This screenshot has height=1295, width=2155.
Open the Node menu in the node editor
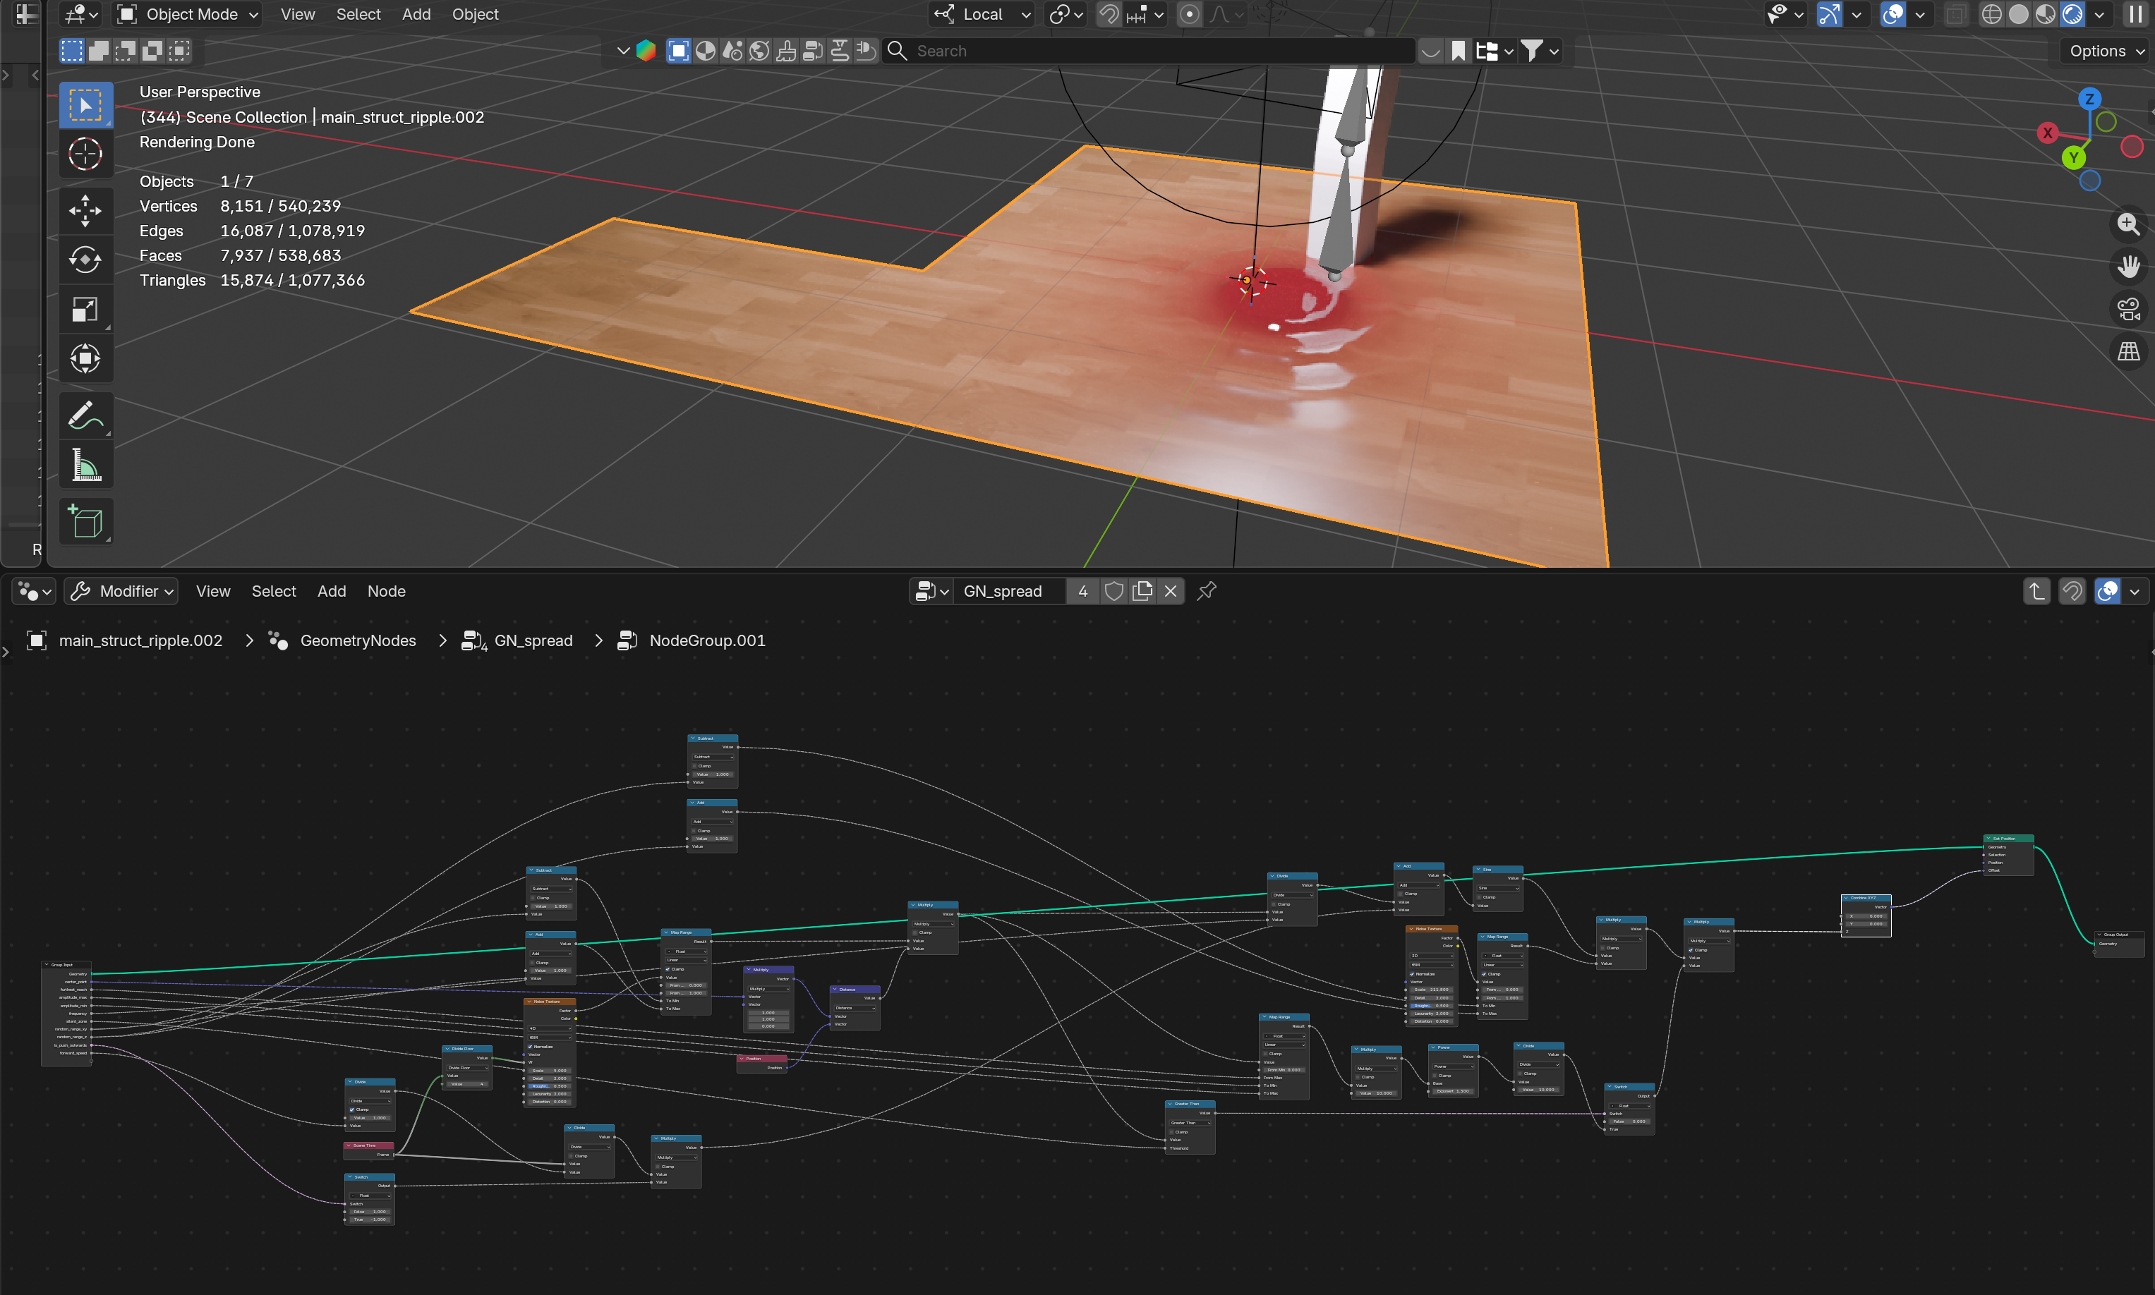pos(386,591)
